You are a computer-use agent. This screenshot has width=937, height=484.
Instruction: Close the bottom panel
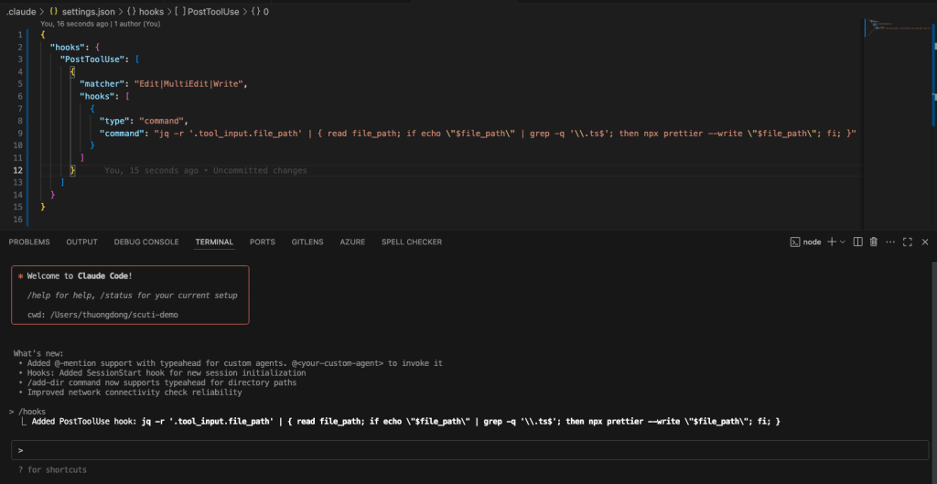click(925, 242)
